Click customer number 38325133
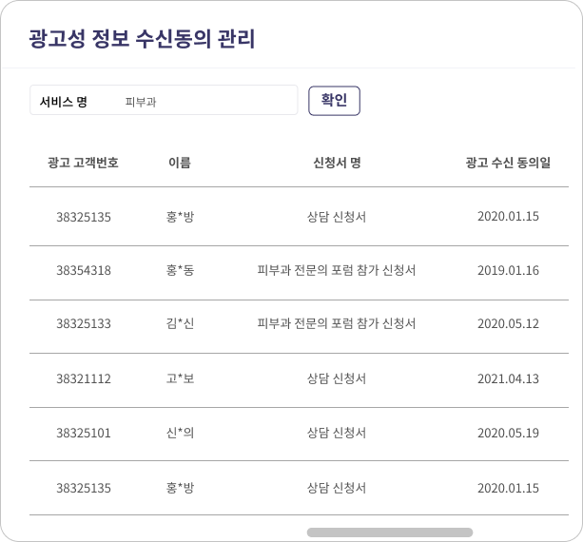The image size is (583, 542). pyautogui.click(x=84, y=324)
